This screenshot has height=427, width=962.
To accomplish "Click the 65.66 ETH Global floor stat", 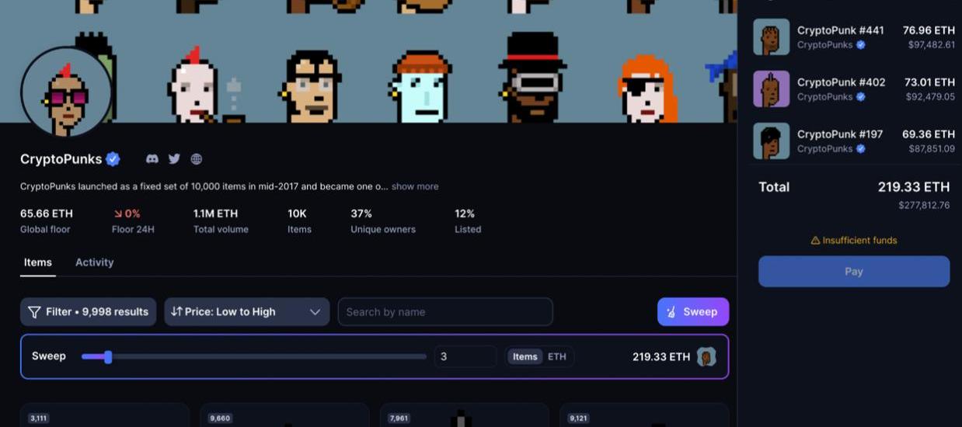I will pos(47,220).
